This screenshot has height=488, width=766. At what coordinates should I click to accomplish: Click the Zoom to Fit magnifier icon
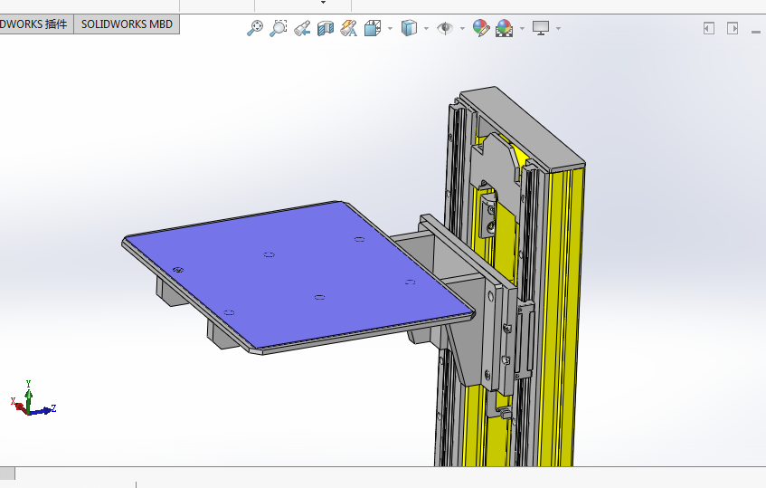(254, 28)
